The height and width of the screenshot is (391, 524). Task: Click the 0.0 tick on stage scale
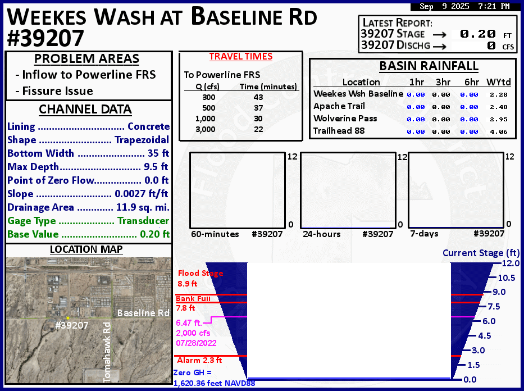tap(470, 380)
